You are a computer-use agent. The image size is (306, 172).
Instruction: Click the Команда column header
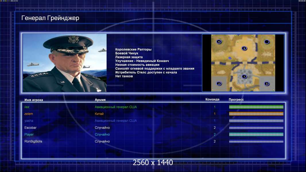(x=212, y=99)
